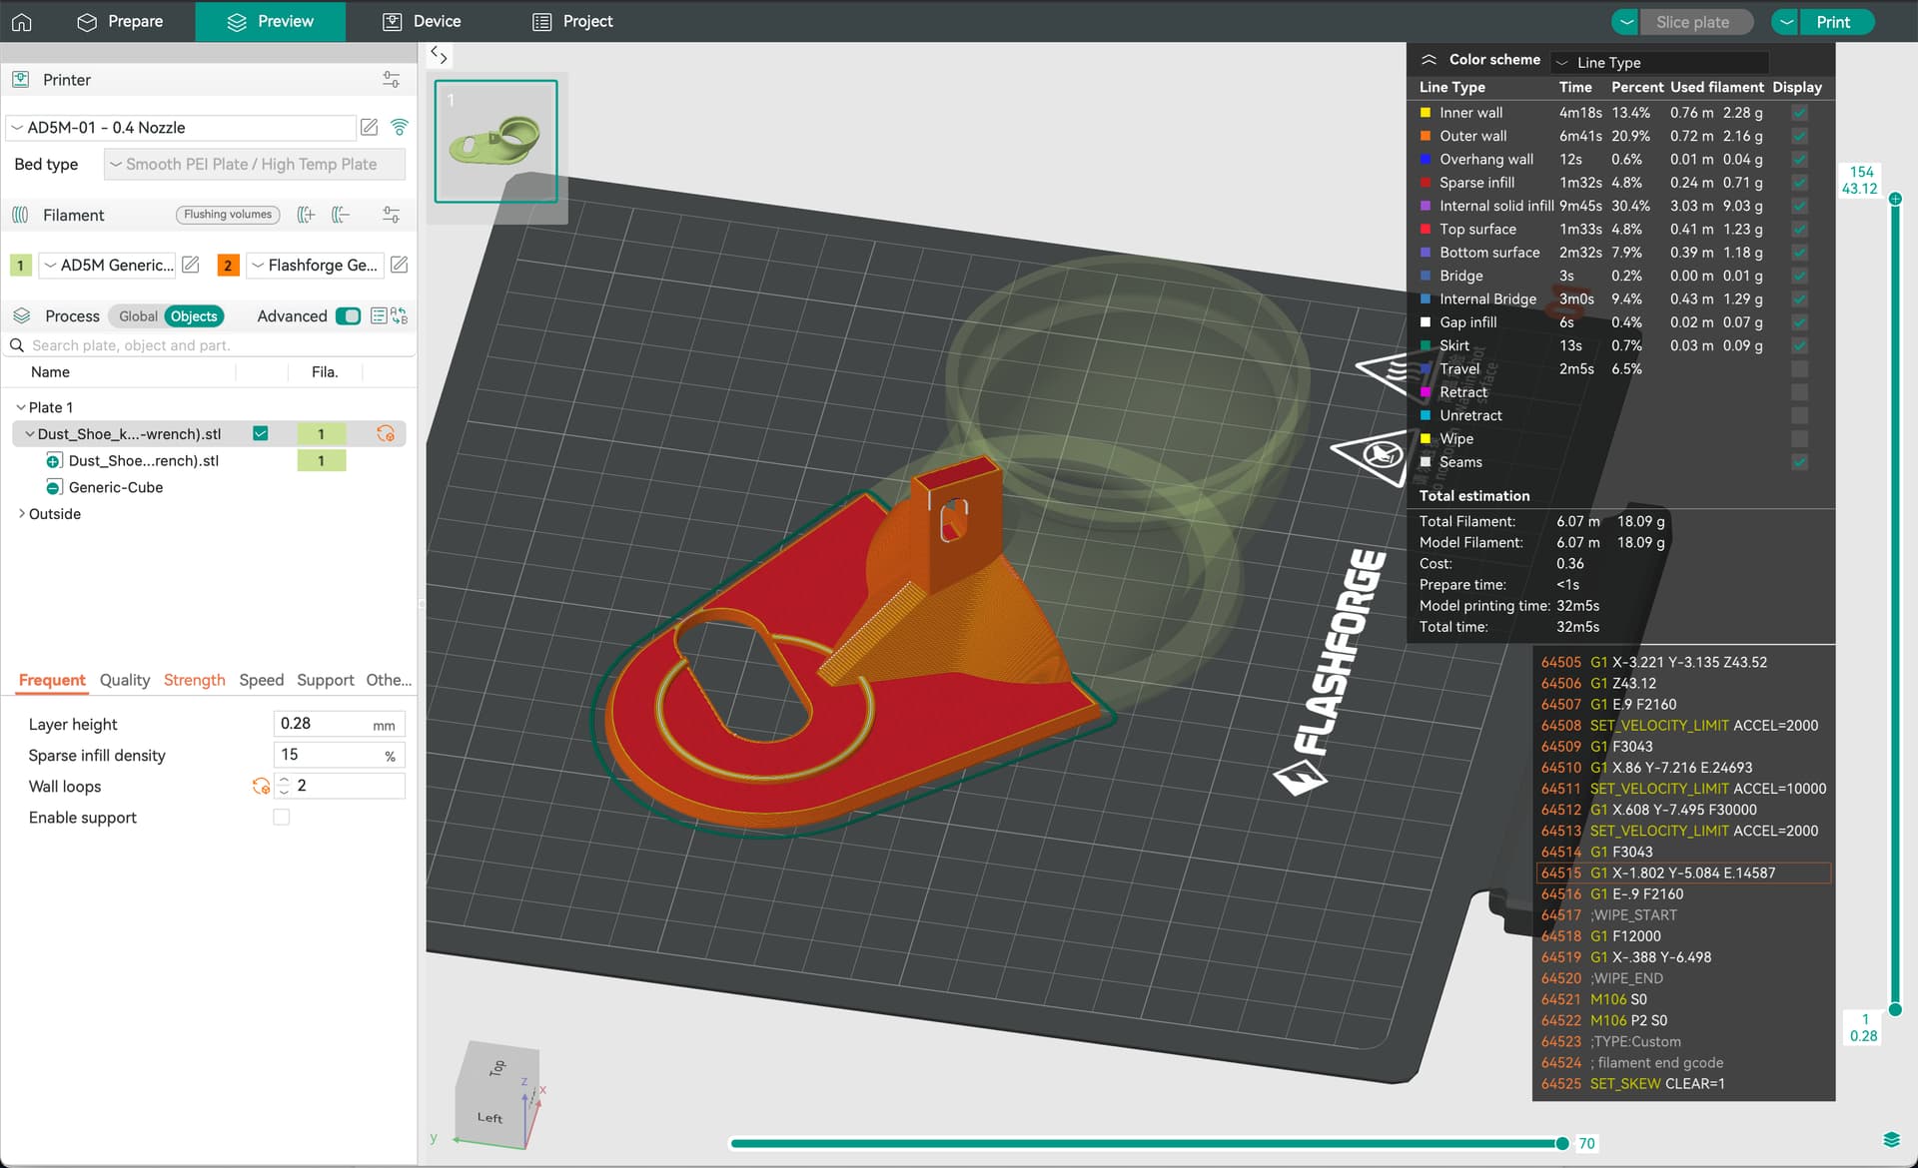Image resolution: width=1918 pixels, height=1168 pixels.
Task: Open printer settings sliders icon
Action: coord(391,80)
